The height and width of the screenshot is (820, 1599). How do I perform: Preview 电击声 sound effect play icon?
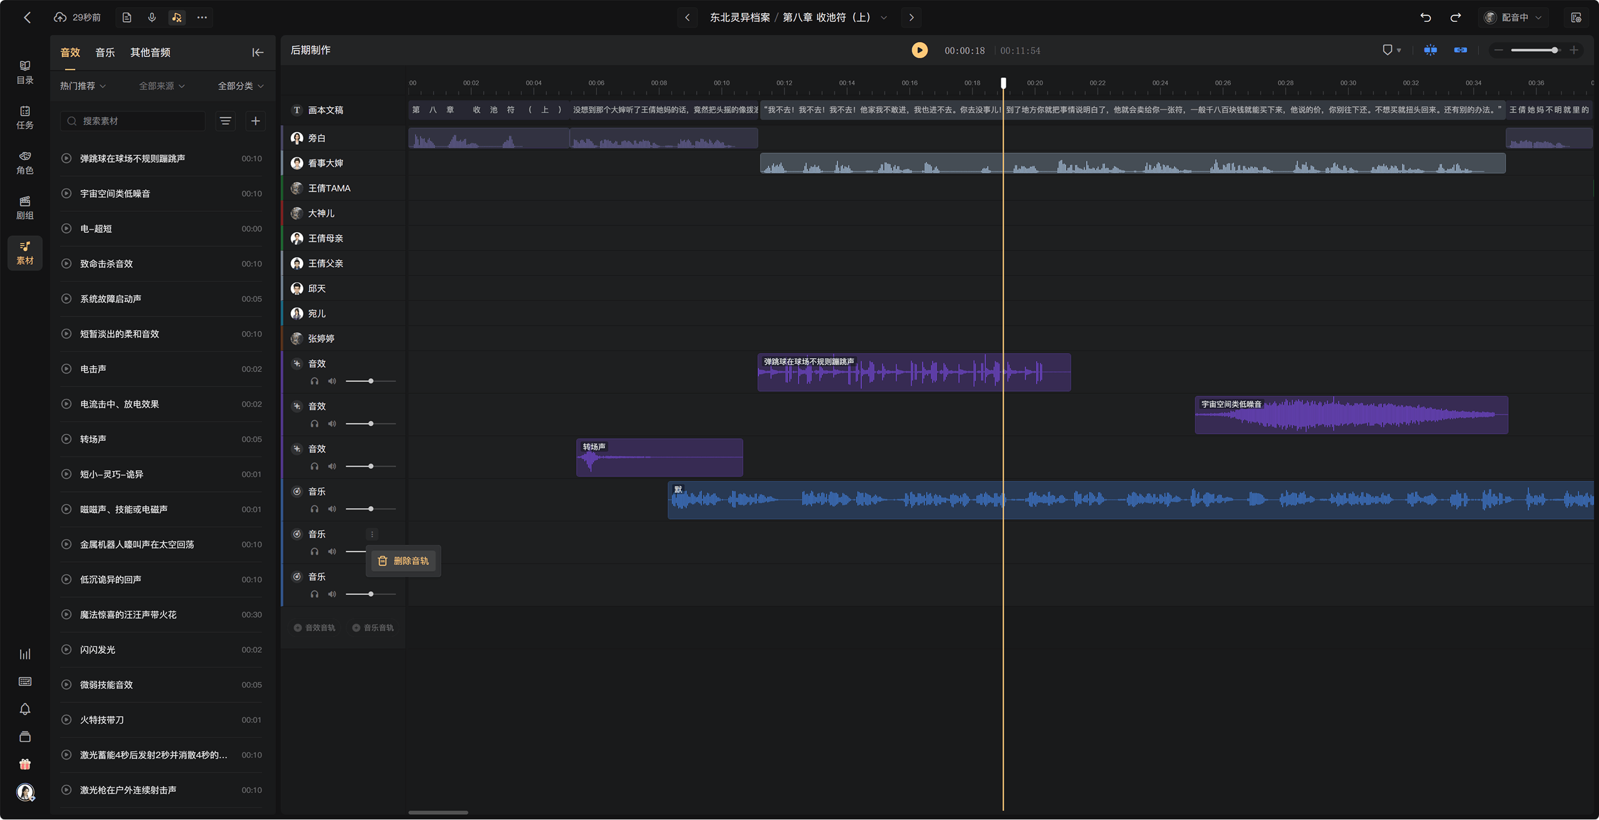(x=67, y=369)
